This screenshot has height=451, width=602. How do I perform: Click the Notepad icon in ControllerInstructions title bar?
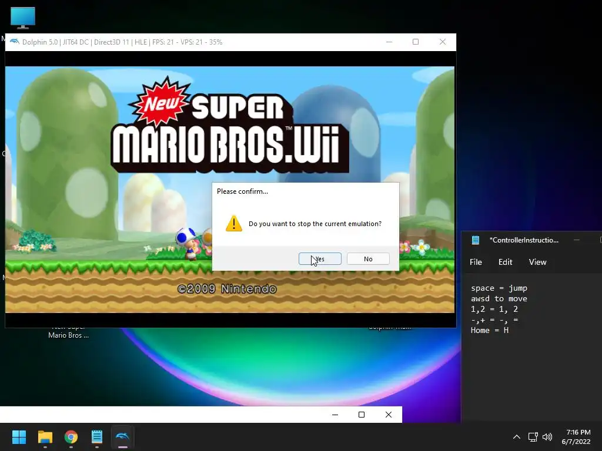475,240
